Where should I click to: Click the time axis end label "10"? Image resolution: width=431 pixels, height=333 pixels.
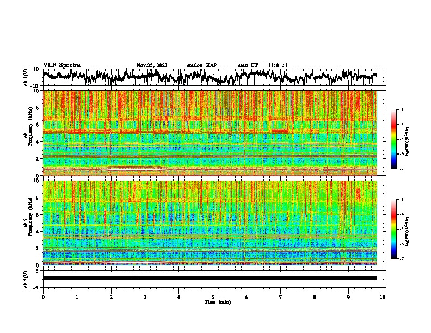coord(383,297)
